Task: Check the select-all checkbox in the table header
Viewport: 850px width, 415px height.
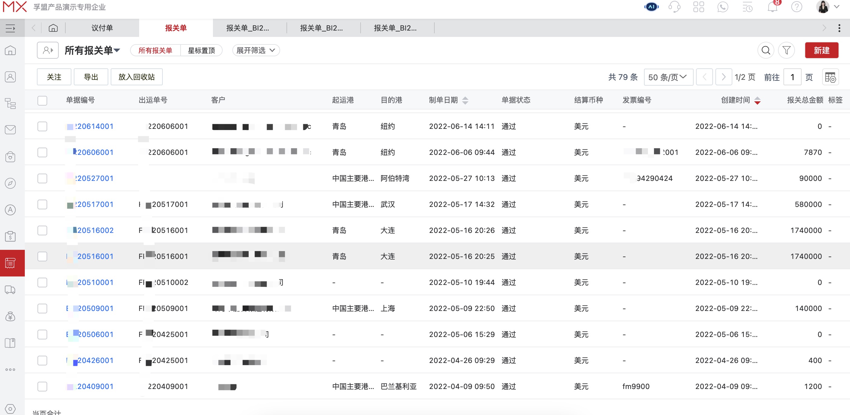Action: [x=42, y=101]
